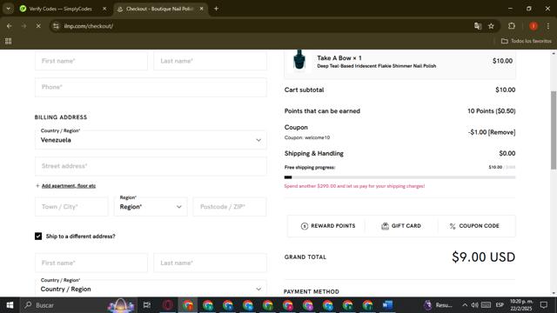This screenshot has height=313, width=557.
Task: Click the free shipping progress bar
Action: click(x=399, y=177)
